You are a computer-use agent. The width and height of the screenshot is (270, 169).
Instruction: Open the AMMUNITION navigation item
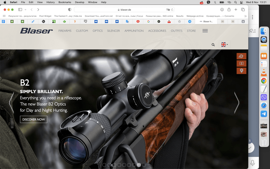click(134, 31)
